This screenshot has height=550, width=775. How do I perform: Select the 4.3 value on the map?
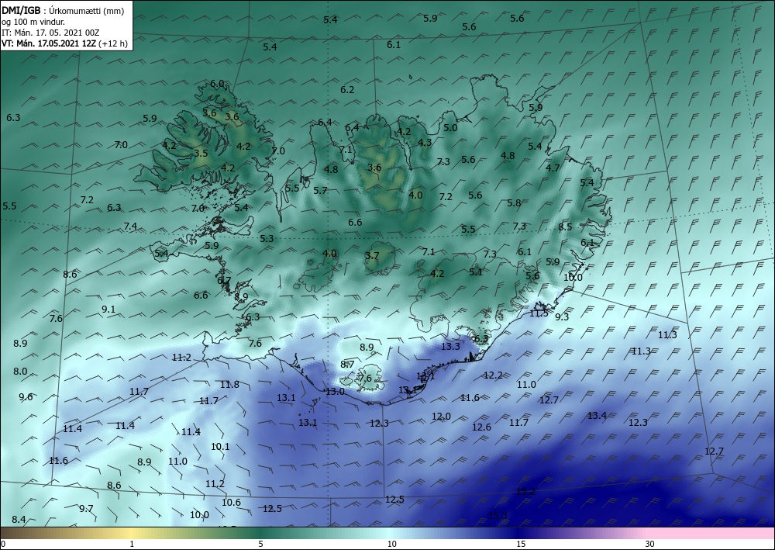tap(425, 143)
